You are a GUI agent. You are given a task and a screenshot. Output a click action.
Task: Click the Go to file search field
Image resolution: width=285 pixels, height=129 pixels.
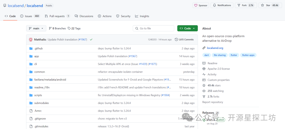tap(153, 28)
